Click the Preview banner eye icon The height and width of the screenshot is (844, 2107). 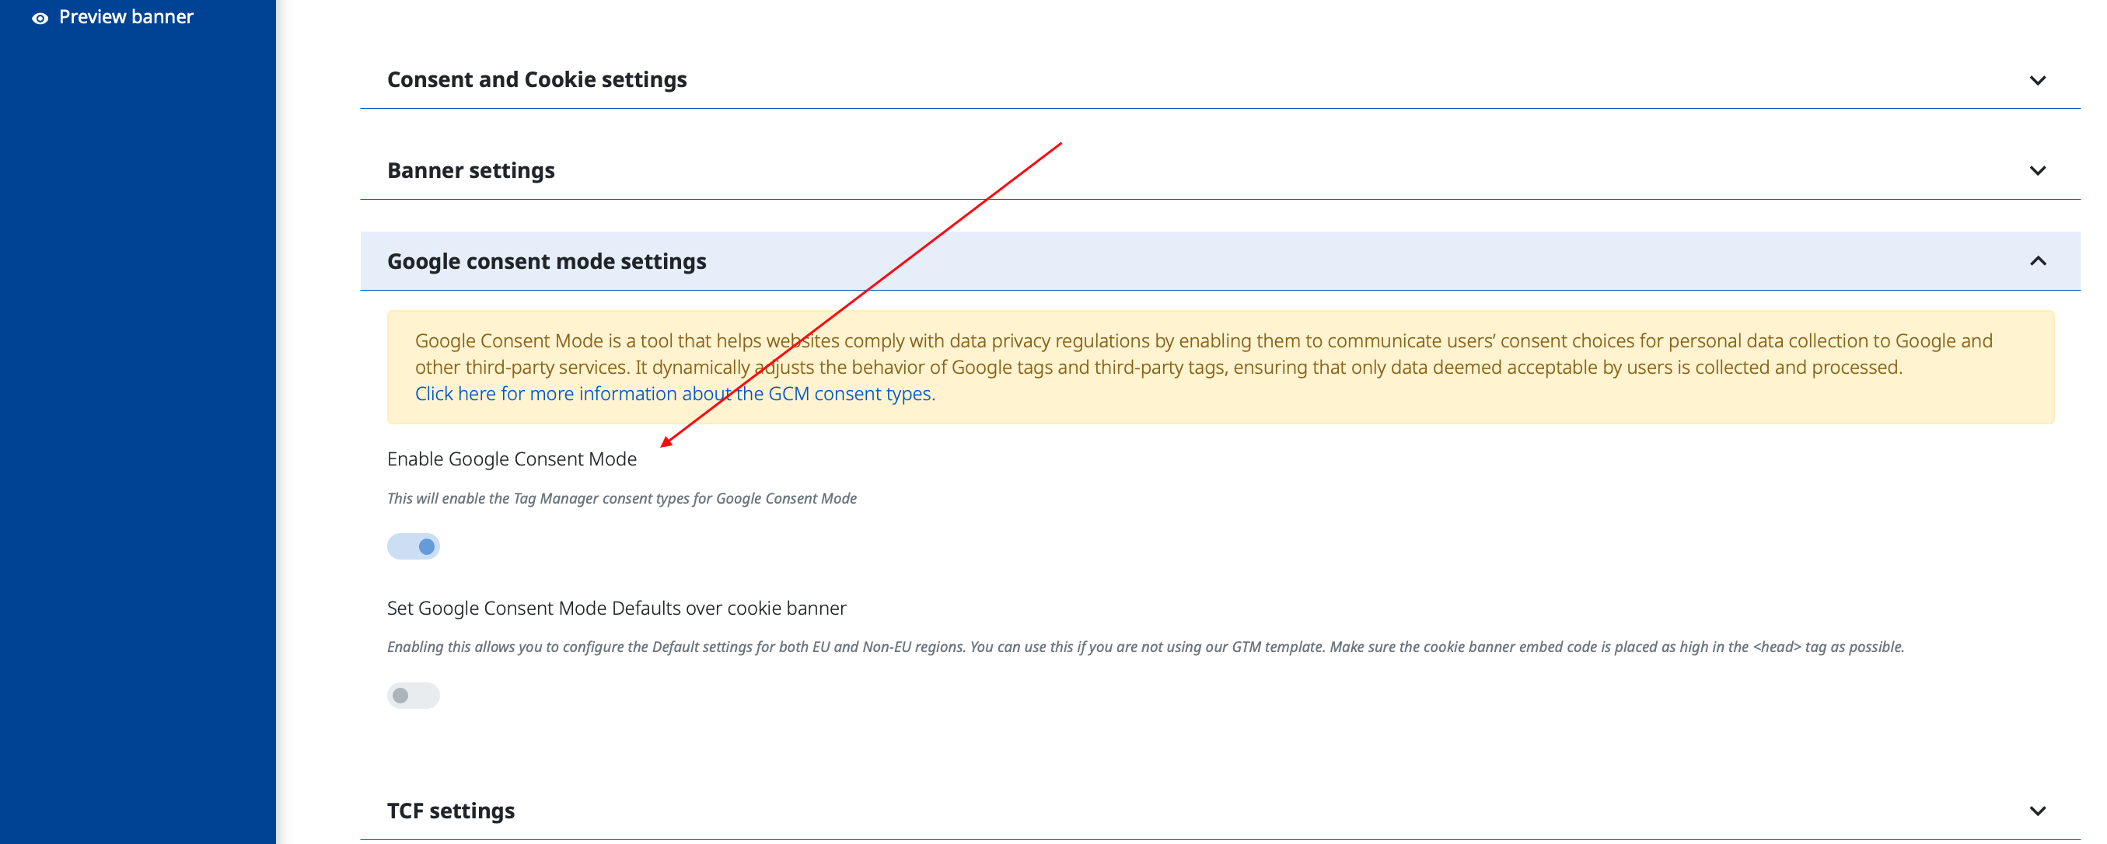39,18
